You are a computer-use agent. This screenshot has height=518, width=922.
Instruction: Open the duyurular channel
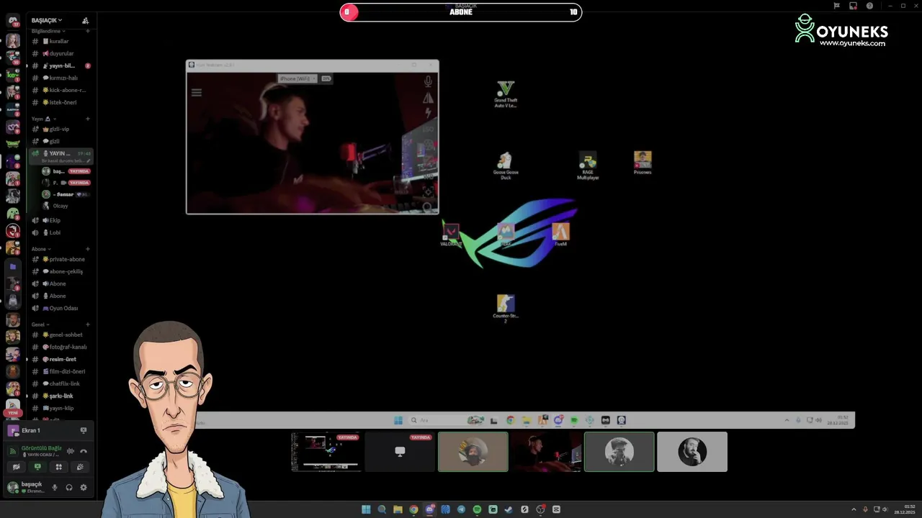[x=61, y=53]
